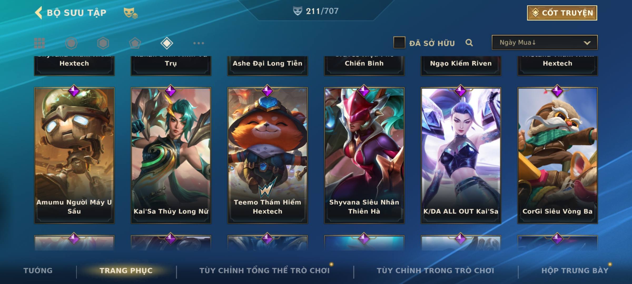Go back using the Bộ Sưu Tập arrow

39,13
